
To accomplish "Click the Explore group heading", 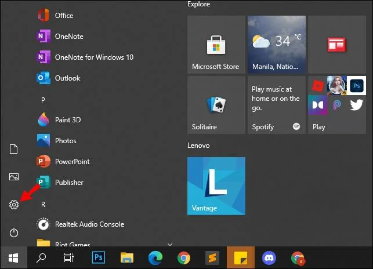I will click(198, 4).
